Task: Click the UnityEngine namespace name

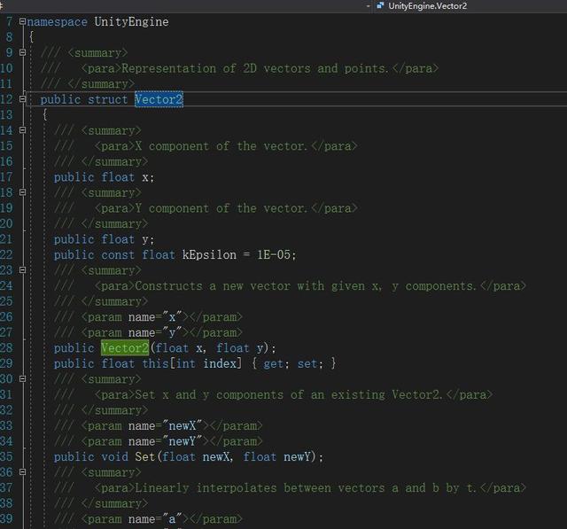Action: pyautogui.click(x=131, y=21)
